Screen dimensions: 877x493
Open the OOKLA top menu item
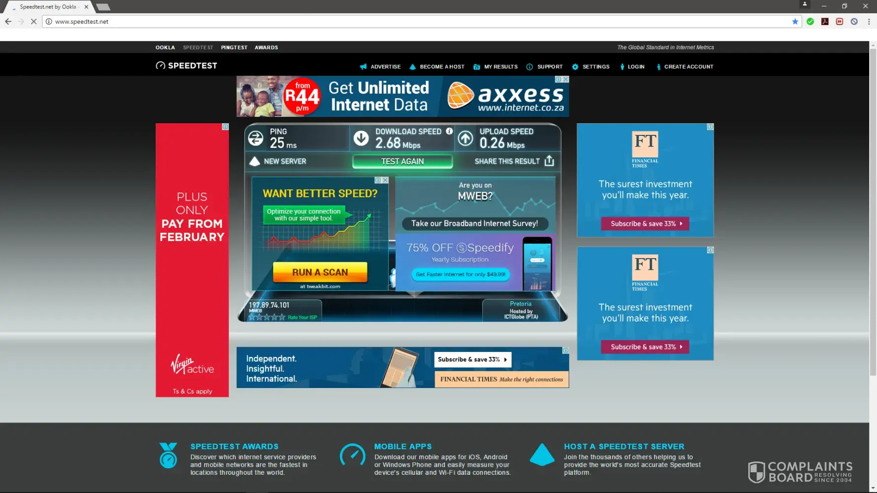165,47
